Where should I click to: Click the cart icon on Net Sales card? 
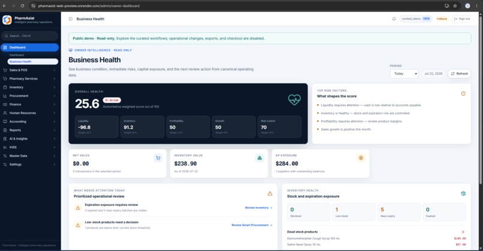[158, 158]
